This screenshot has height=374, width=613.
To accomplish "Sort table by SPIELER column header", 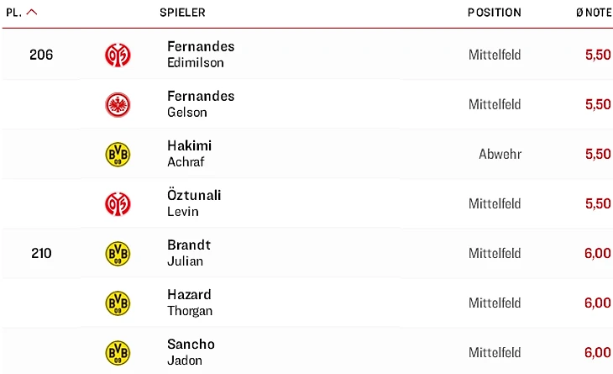I will click(x=182, y=13).
